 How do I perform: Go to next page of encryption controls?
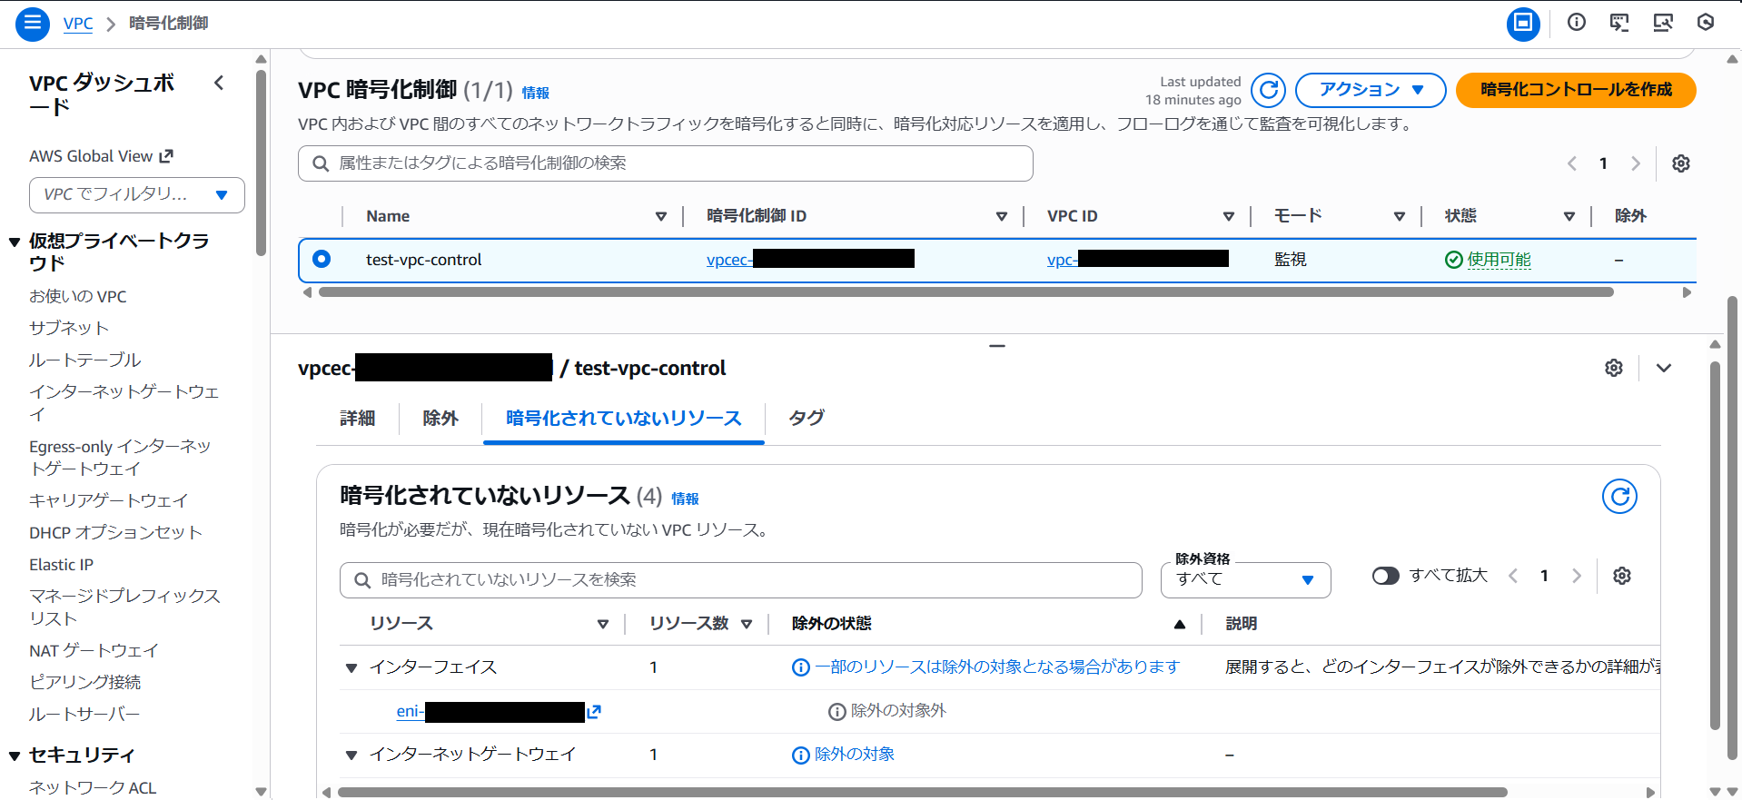pyautogui.click(x=1636, y=163)
